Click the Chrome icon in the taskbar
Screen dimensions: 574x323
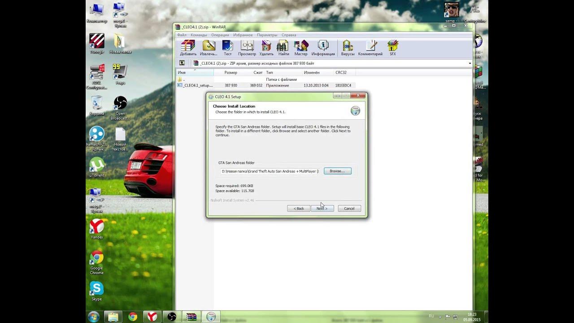coord(133,317)
